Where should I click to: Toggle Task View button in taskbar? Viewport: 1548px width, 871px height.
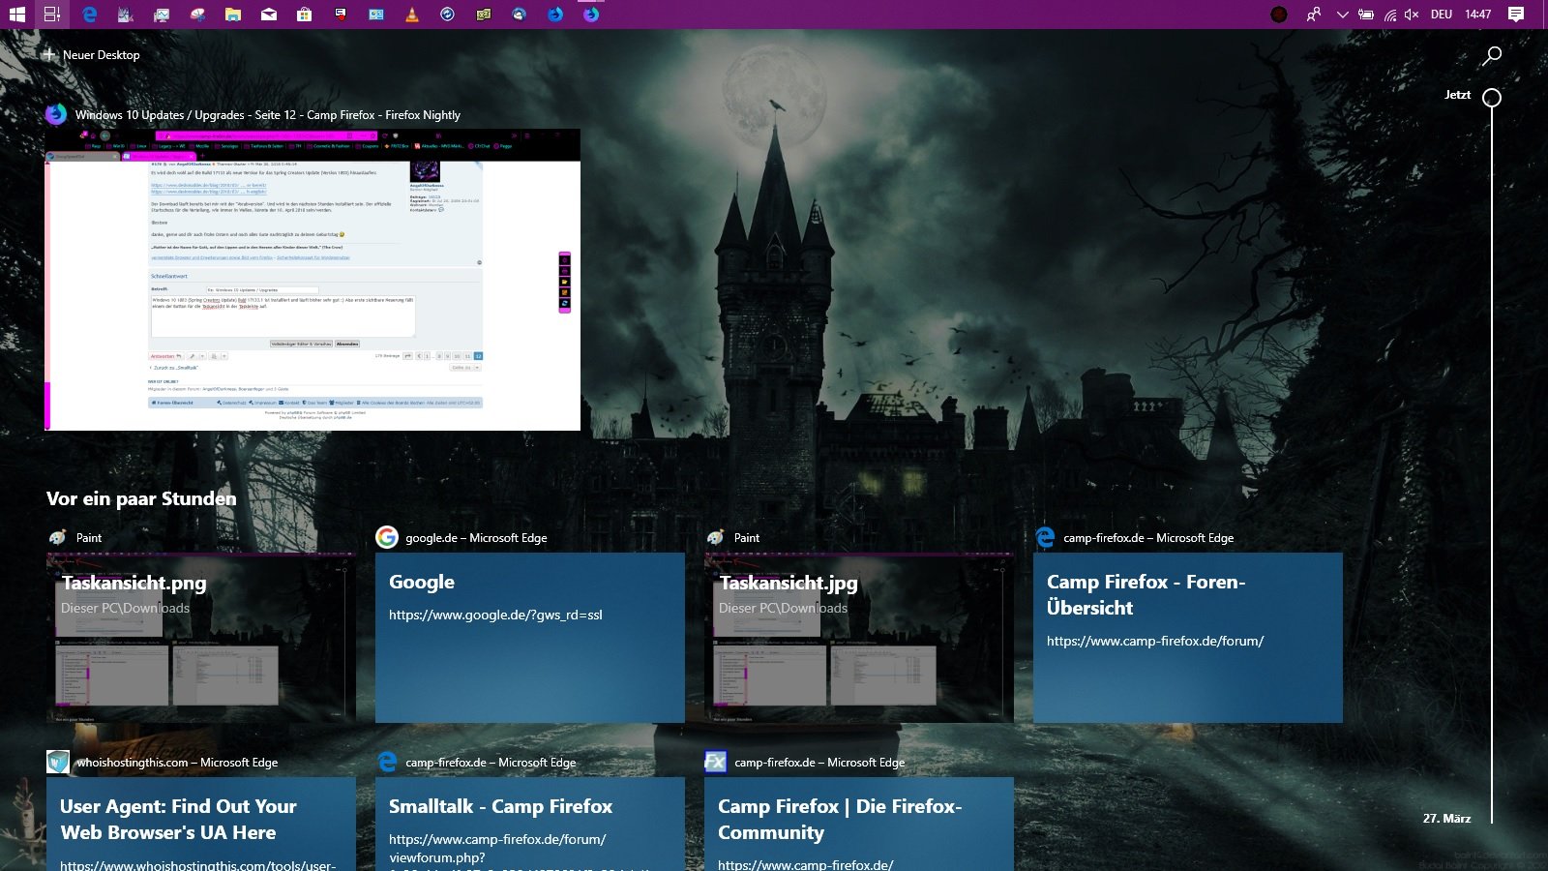coord(52,15)
